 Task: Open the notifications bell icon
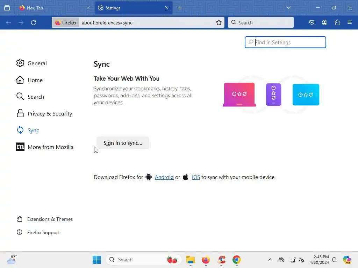(x=334, y=260)
